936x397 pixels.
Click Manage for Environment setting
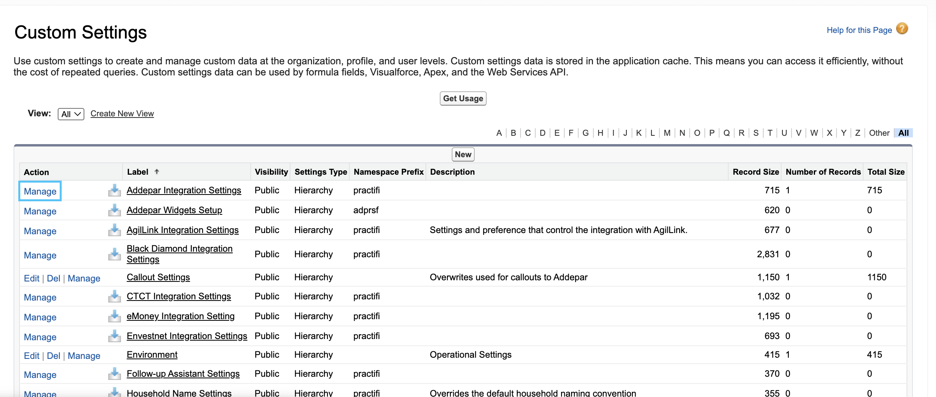tap(84, 356)
